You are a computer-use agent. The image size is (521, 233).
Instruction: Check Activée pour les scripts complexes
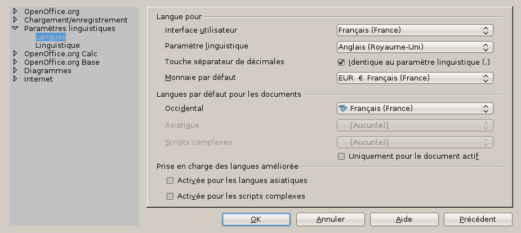click(171, 196)
